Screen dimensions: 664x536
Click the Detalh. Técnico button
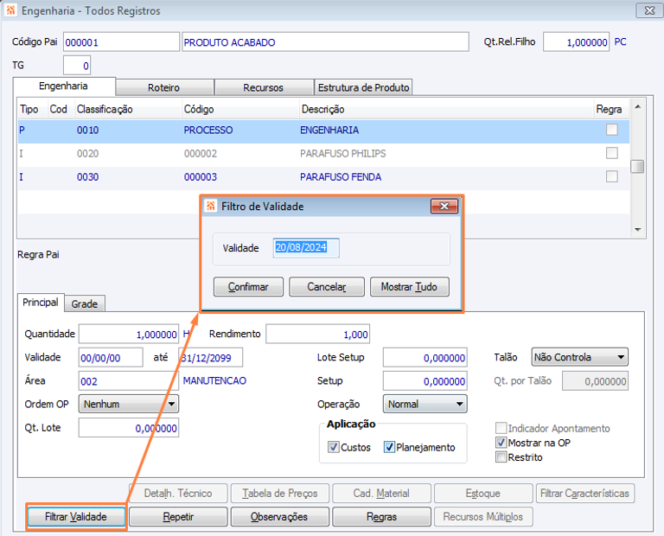point(178,494)
